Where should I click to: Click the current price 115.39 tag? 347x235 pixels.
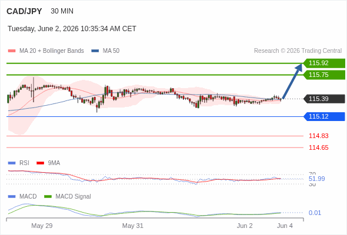point(324,99)
